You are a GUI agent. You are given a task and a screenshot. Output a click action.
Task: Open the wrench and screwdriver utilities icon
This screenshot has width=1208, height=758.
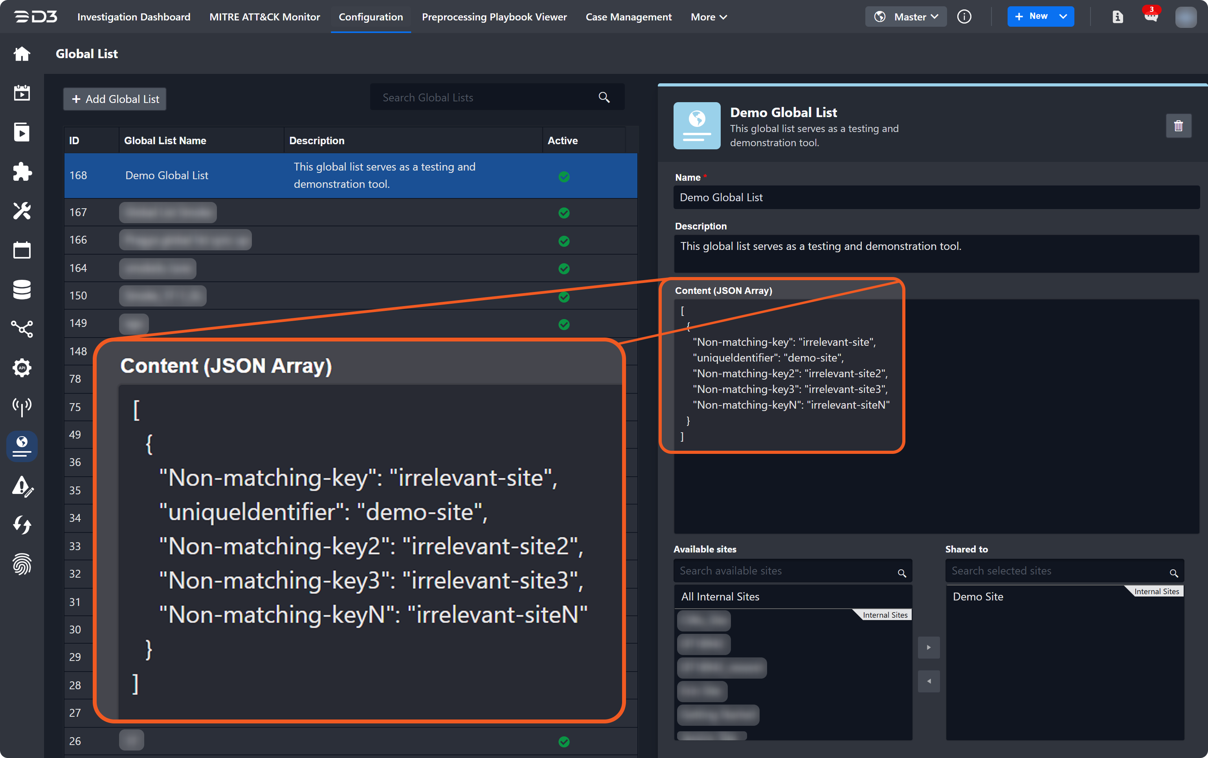(x=22, y=211)
